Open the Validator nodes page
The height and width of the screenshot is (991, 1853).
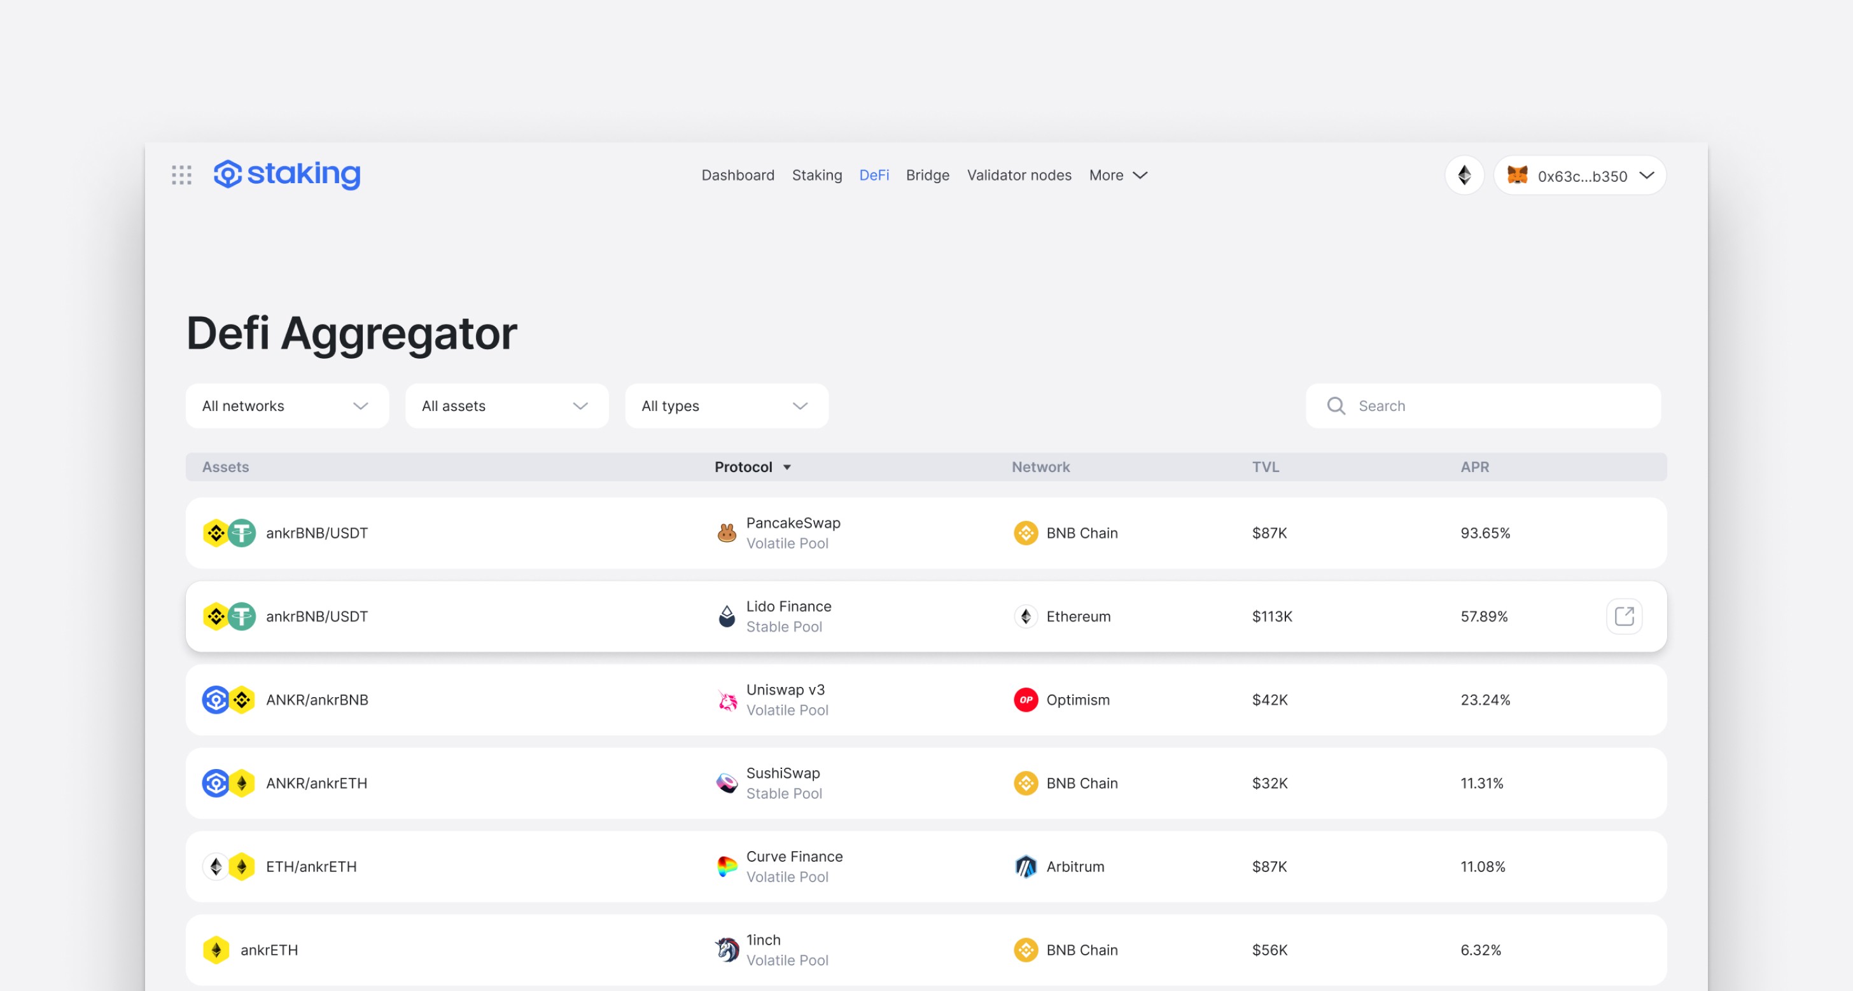click(1019, 176)
